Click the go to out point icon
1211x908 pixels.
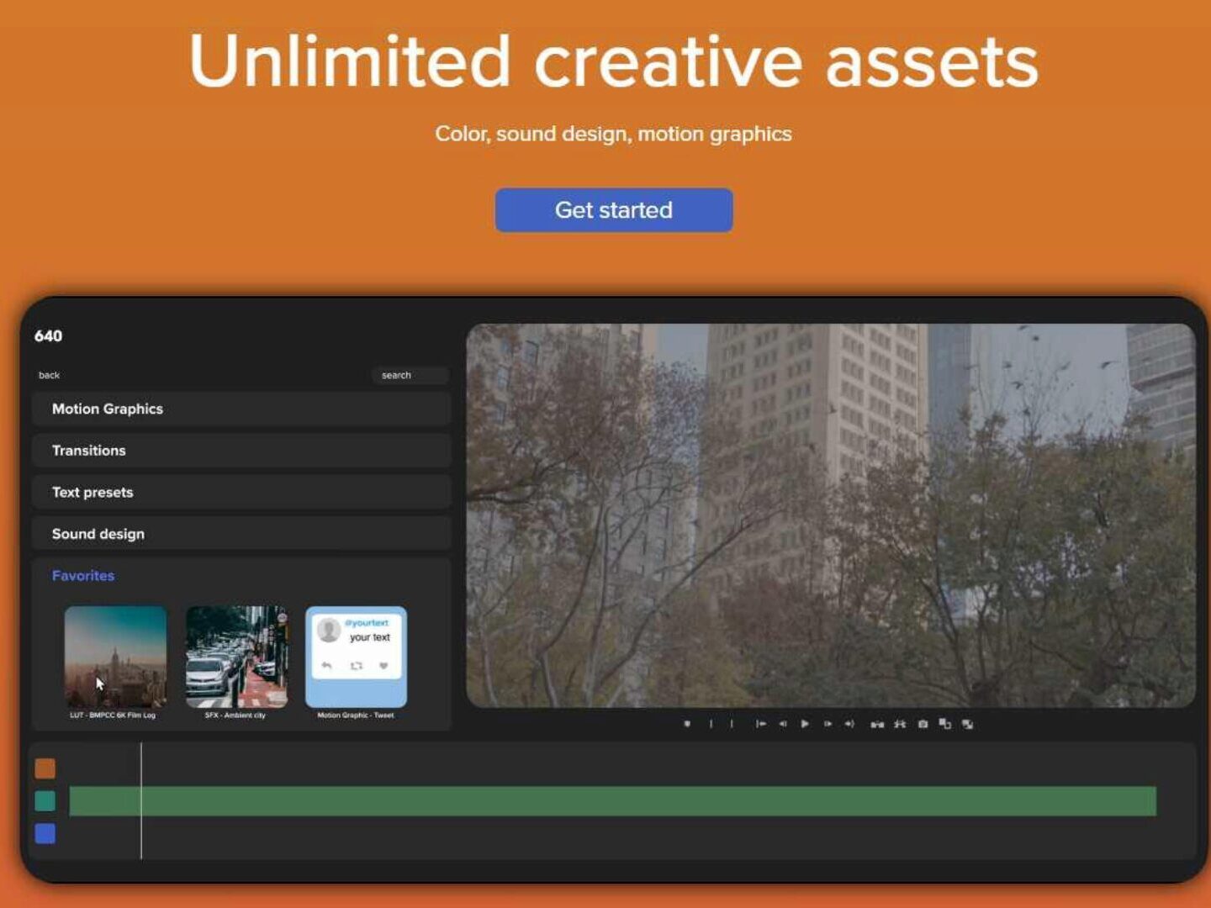(849, 724)
